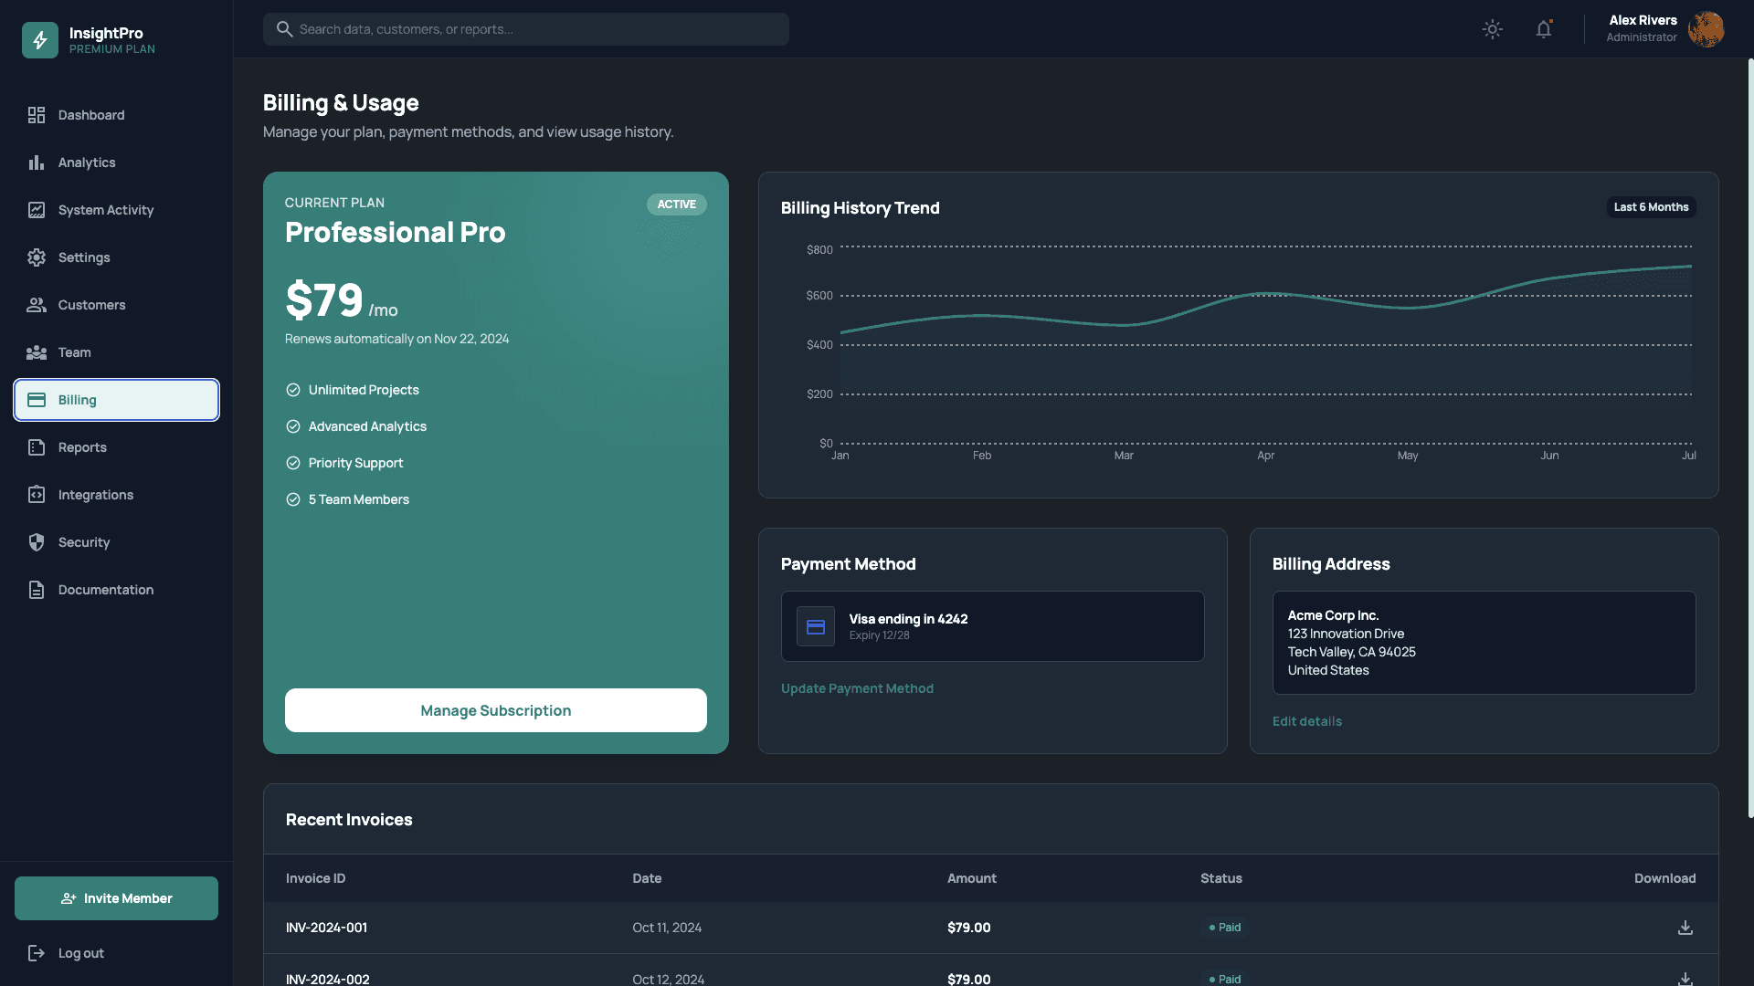Toggle the Priority Support feature checkmark
Screen dimensions: 1754x986
(293, 463)
